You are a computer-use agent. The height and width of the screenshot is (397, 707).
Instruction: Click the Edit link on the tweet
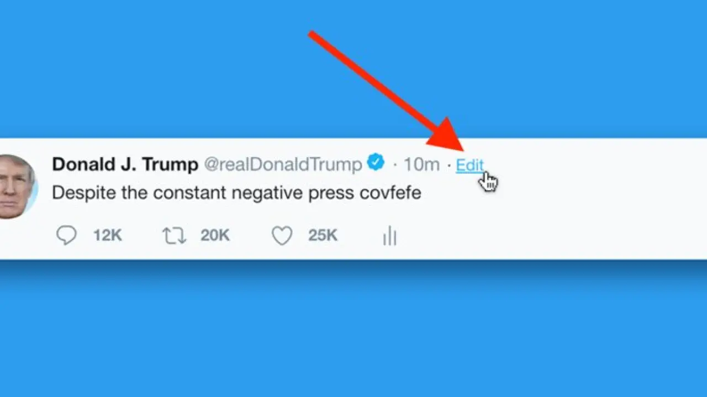point(469,165)
